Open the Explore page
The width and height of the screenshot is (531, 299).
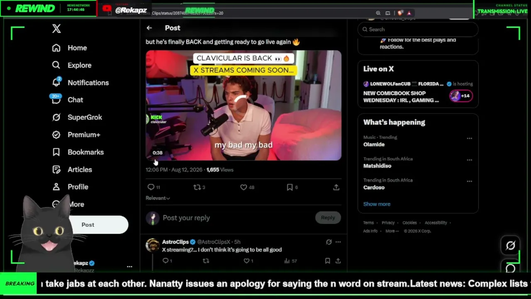(71, 65)
